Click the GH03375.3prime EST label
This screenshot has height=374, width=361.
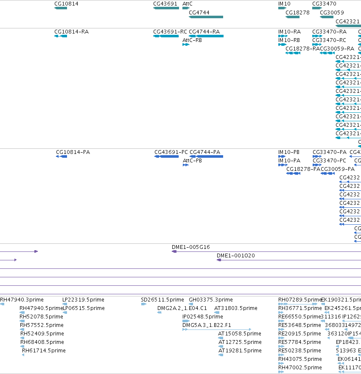click(211, 300)
